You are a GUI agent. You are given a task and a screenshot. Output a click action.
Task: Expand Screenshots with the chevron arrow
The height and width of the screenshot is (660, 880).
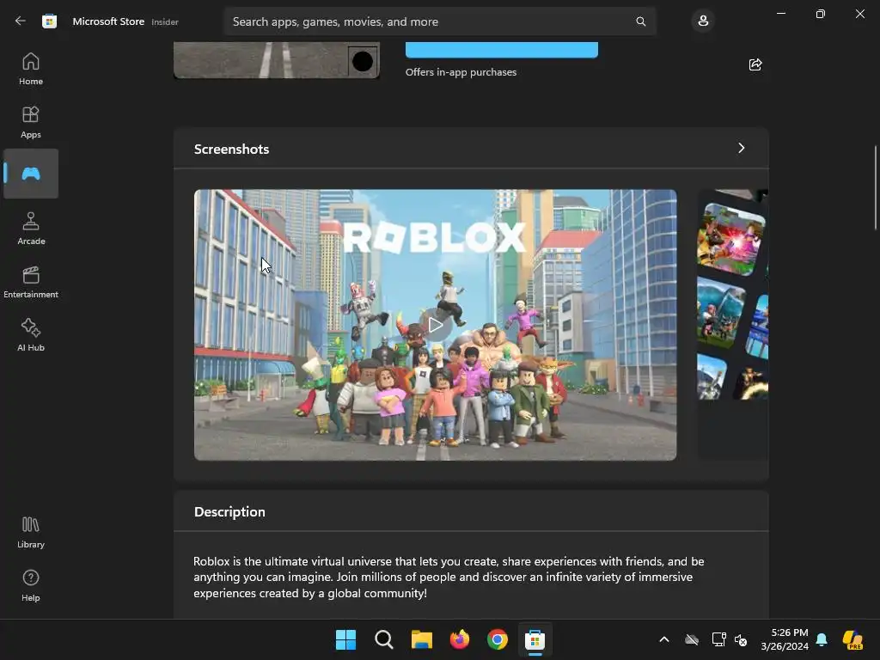pos(742,148)
